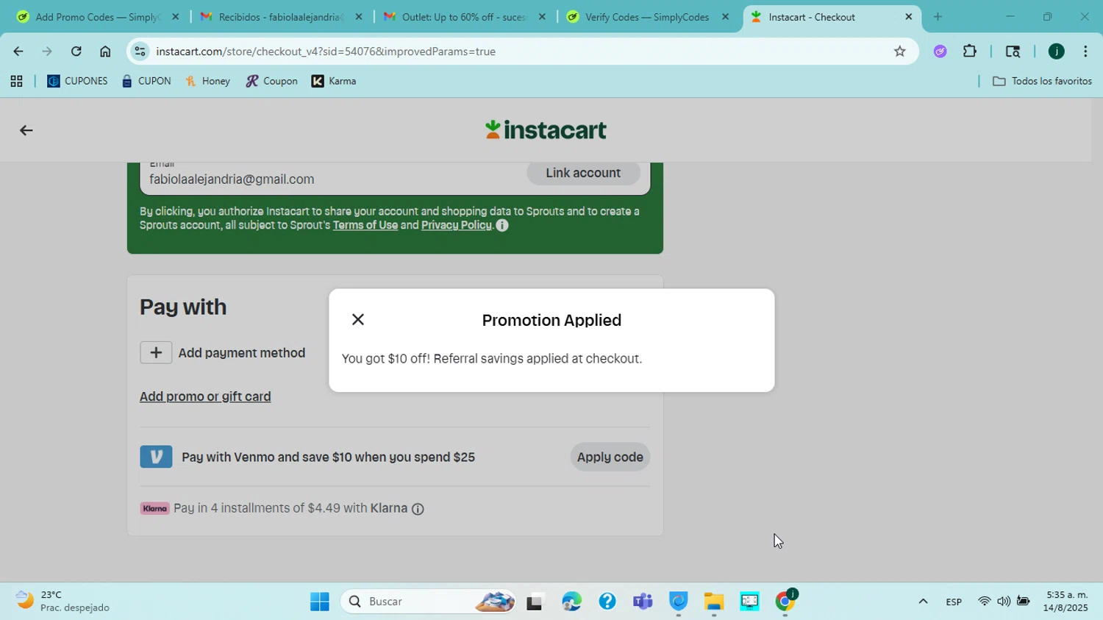Click the browser back button

click(x=18, y=51)
